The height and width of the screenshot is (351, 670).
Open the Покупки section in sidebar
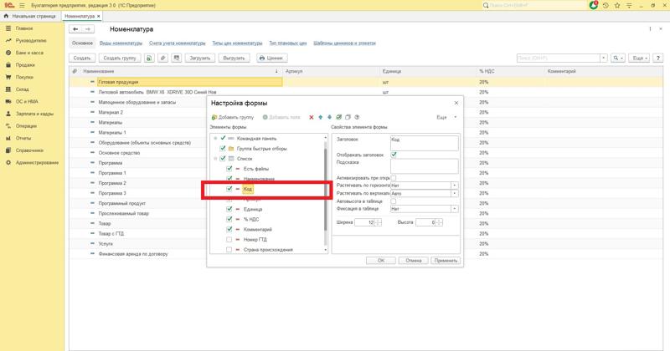[24, 77]
